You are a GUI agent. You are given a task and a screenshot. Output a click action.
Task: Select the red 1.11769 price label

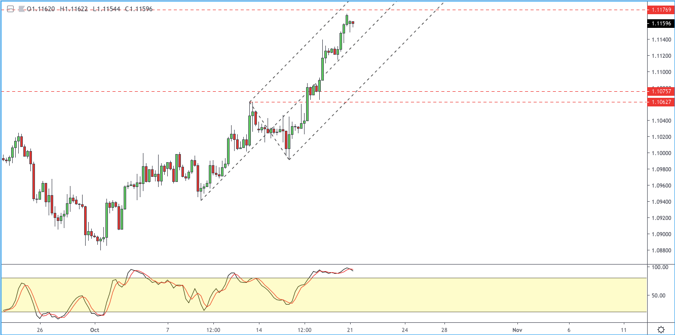tap(661, 10)
